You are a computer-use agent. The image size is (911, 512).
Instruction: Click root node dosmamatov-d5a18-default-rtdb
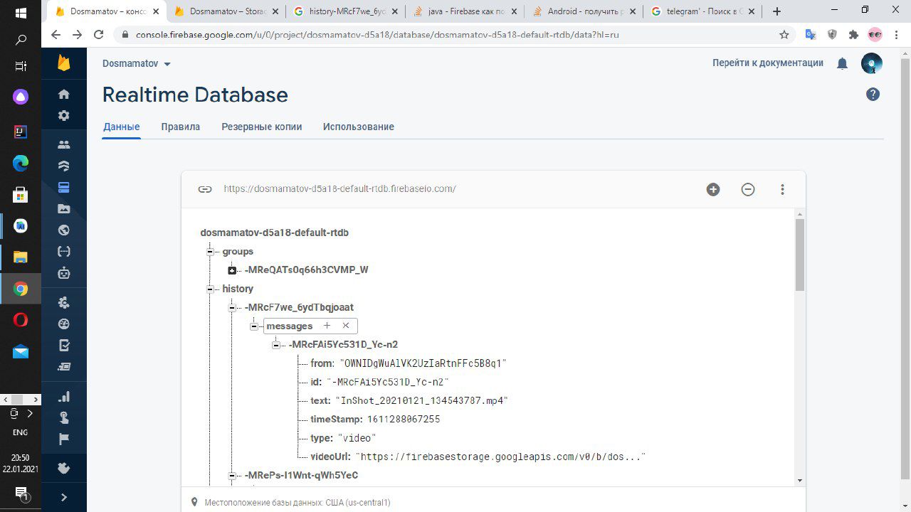pyautogui.click(x=274, y=233)
